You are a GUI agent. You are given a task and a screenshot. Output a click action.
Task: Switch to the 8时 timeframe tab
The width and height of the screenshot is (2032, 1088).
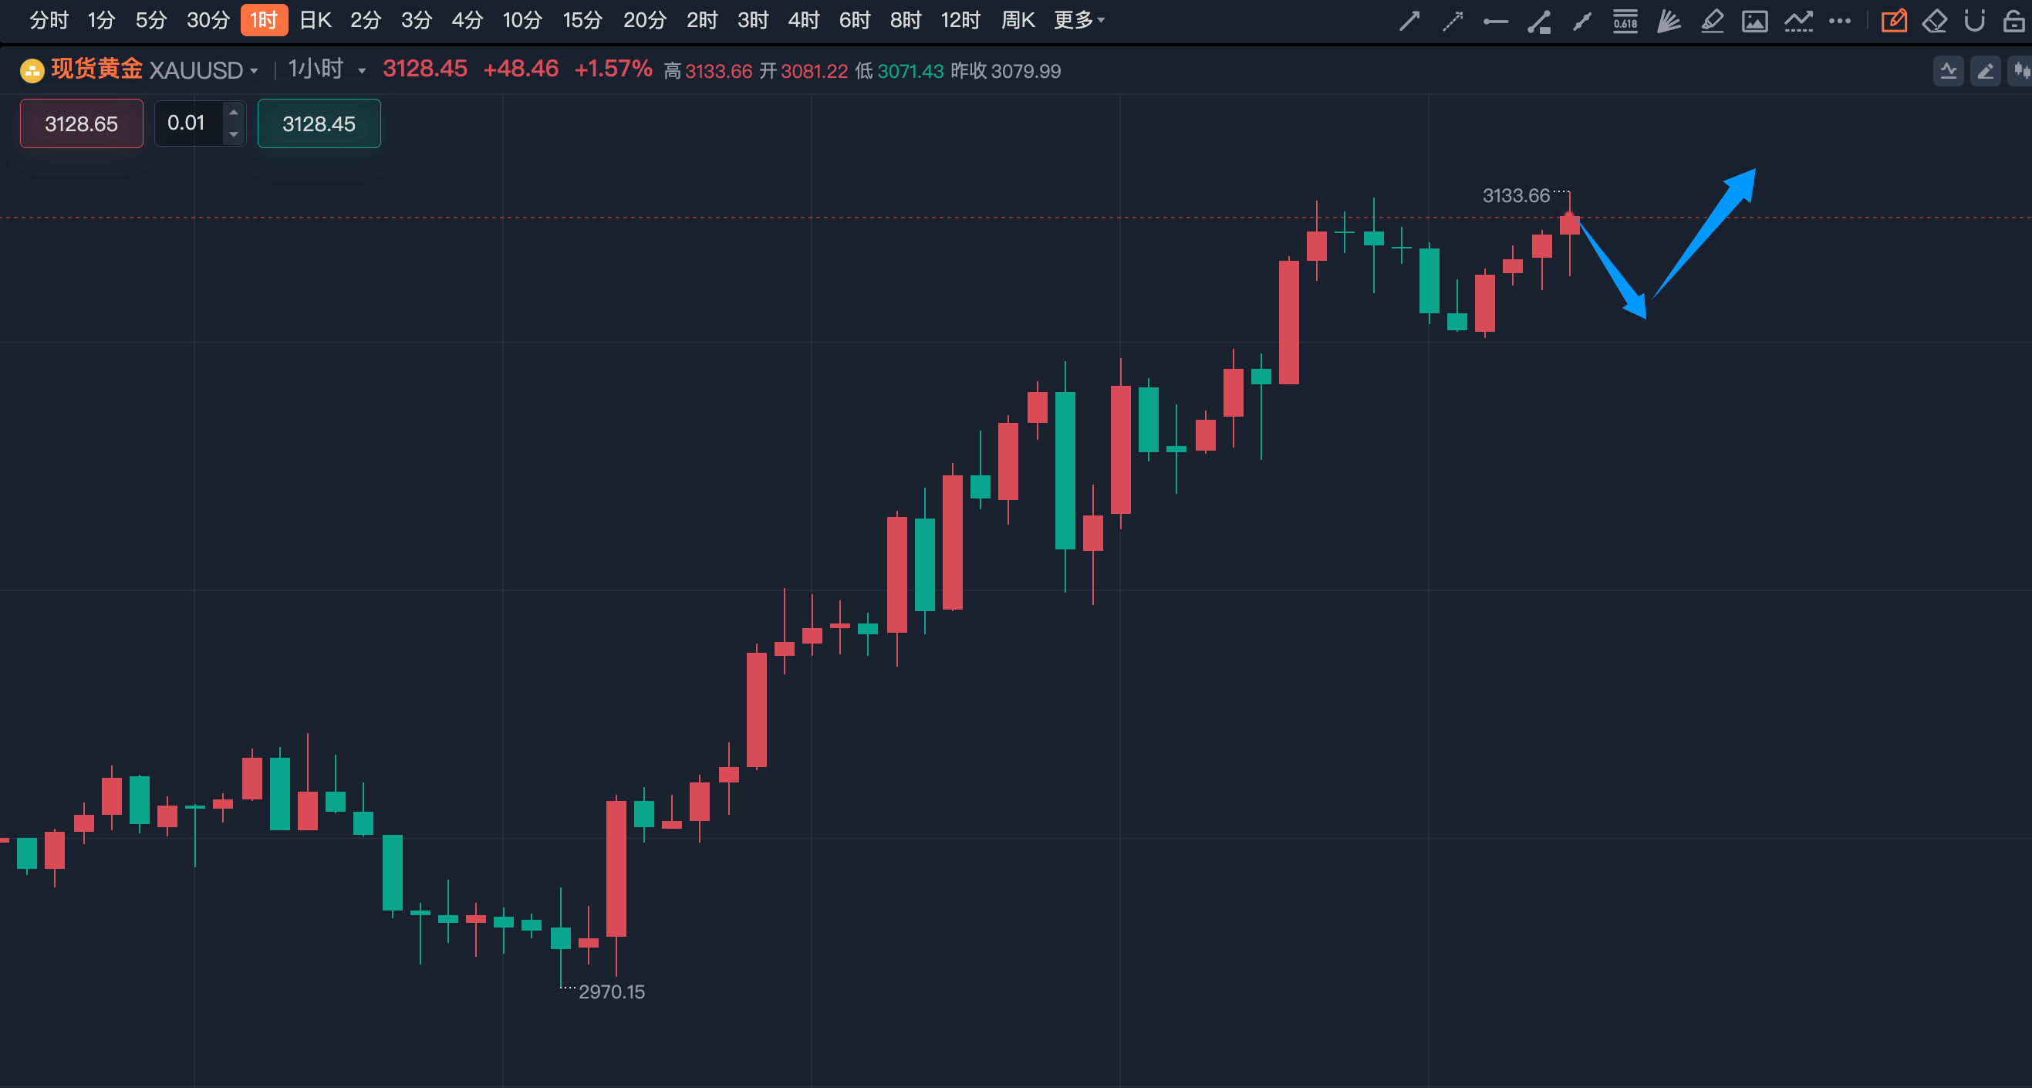(906, 20)
